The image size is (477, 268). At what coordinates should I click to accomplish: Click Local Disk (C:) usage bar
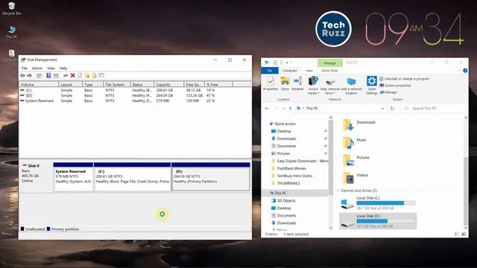[386, 203]
